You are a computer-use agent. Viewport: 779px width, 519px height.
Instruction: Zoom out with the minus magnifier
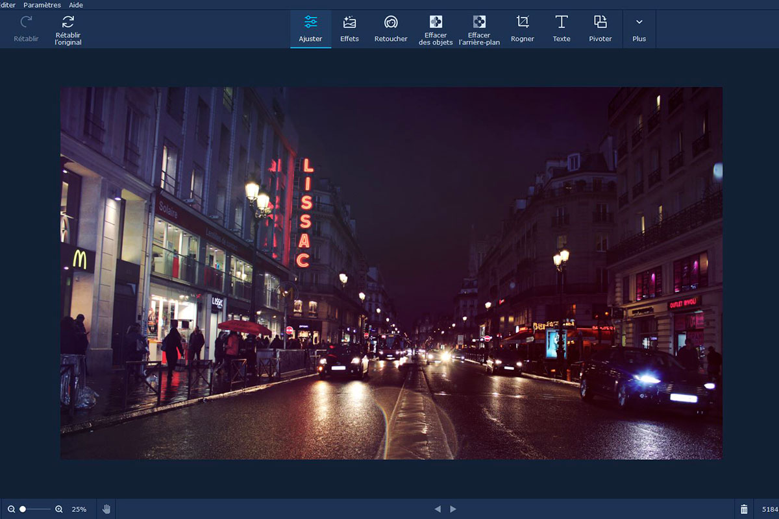11,509
